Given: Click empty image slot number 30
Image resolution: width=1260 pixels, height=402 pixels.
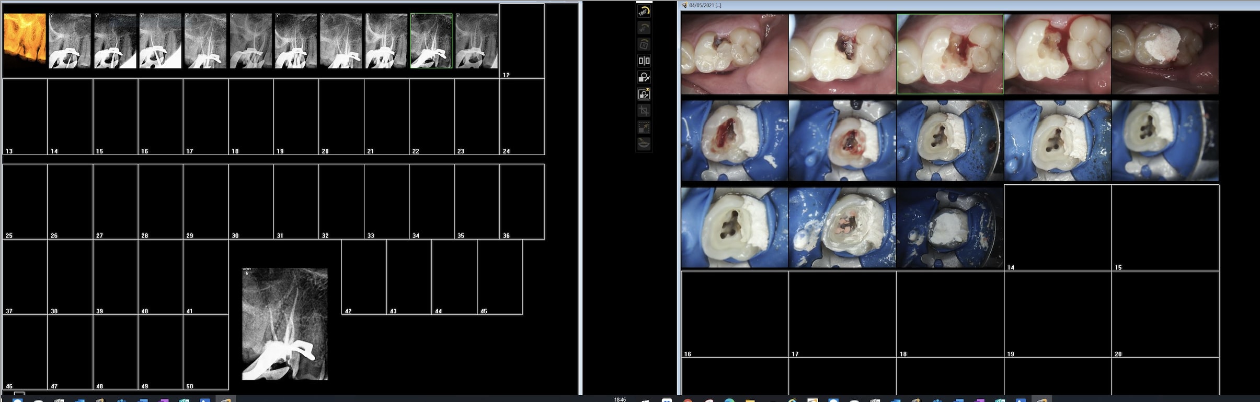Looking at the screenshot, I should pos(251,202).
